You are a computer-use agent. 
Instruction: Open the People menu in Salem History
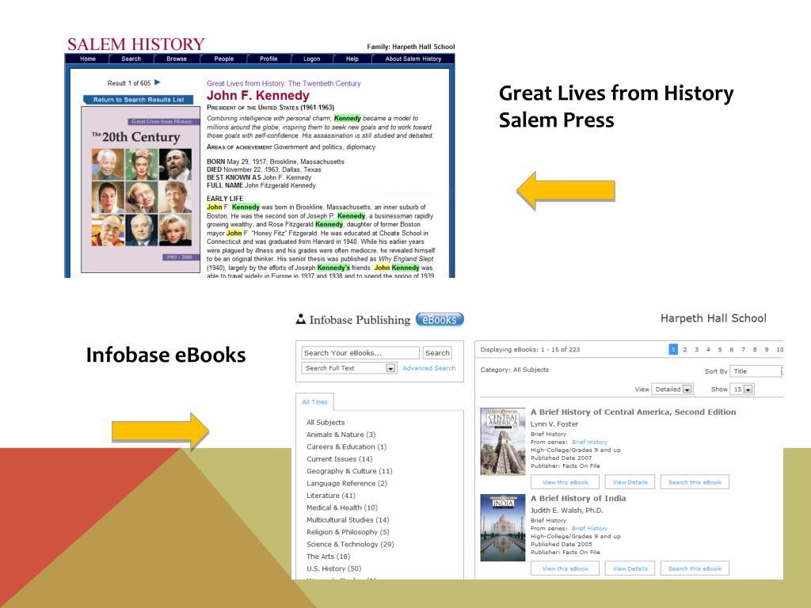[224, 59]
